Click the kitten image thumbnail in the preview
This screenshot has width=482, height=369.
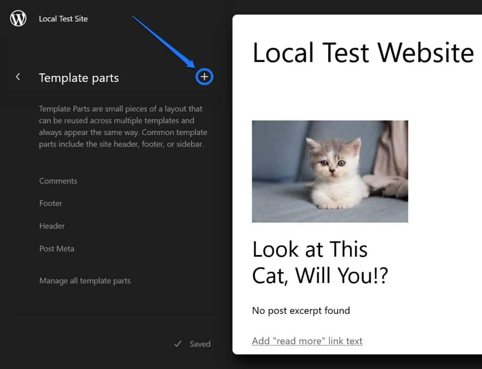click(x=330, y=171)
